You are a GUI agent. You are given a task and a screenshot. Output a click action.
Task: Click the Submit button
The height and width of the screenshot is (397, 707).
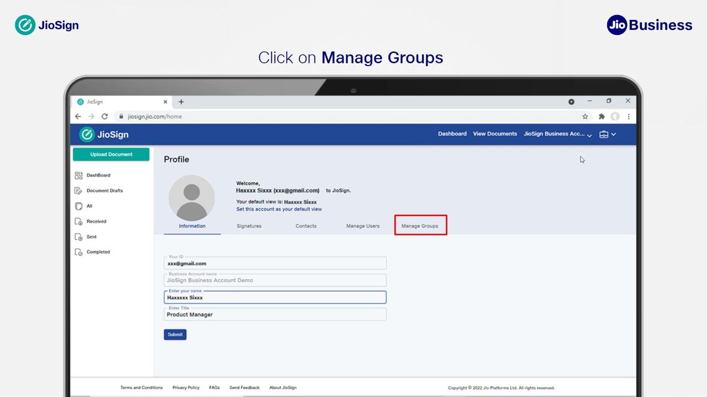(175, 335)
